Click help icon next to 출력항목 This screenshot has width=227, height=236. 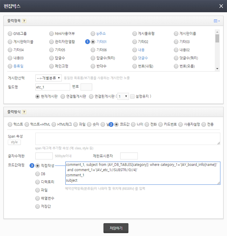24,21
